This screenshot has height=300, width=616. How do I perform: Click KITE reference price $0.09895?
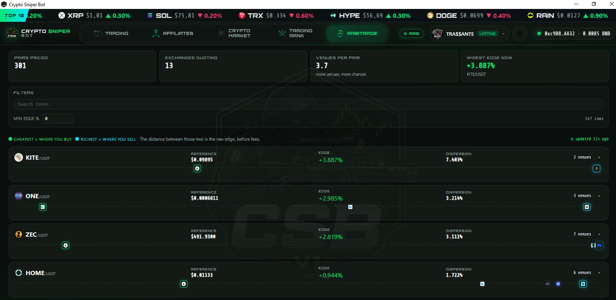pyautogui.click(x=202, y=160)
